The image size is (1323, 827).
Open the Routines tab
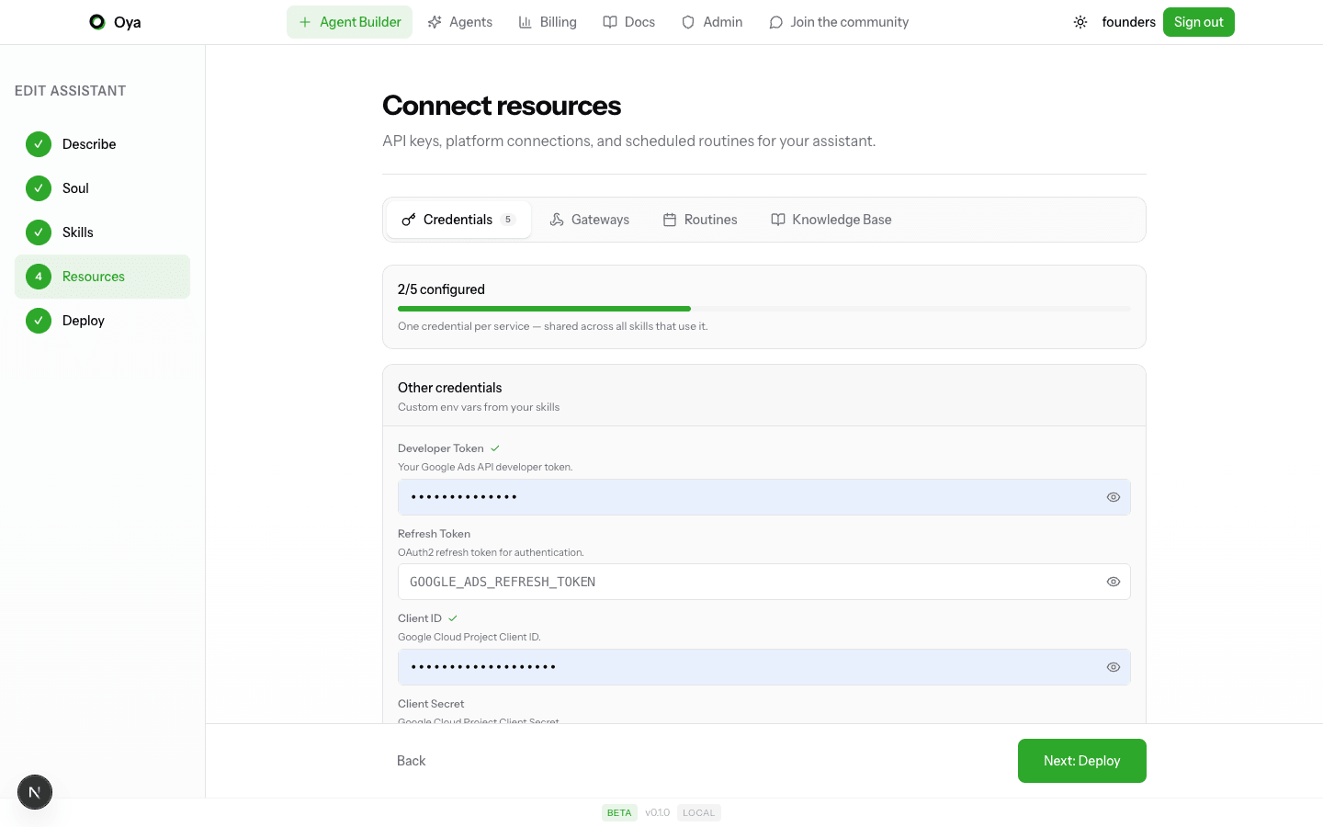(700, 220)
